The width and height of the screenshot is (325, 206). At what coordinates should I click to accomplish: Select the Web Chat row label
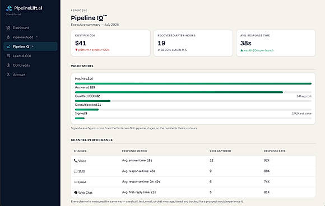click(85, 193)
